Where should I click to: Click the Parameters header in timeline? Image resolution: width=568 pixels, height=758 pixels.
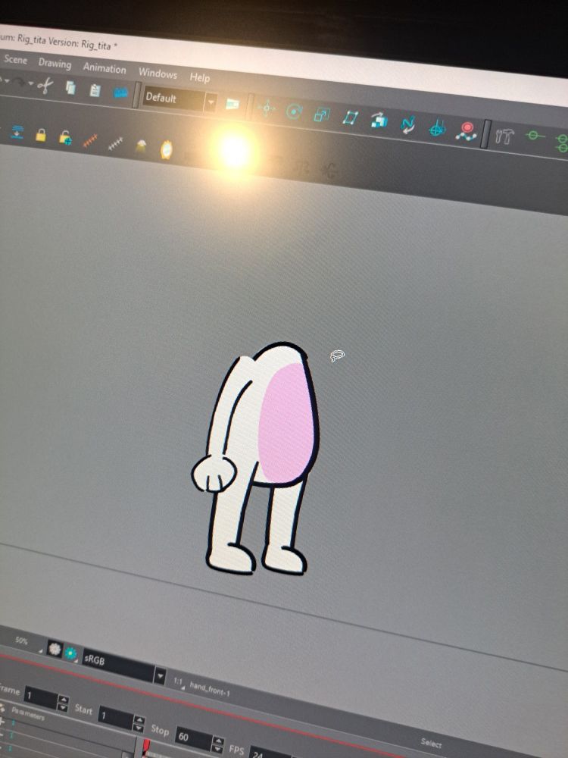pos(27,713)
